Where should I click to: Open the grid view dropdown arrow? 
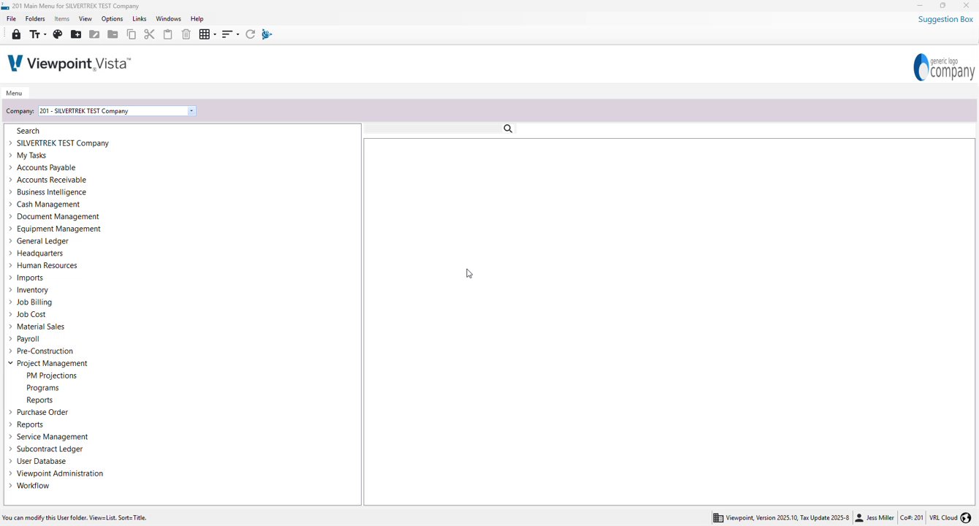point(214,34)
